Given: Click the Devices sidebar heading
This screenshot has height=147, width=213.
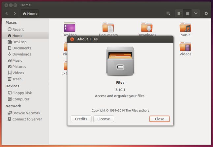Looking at the screenshot, I should coord(12,86).
